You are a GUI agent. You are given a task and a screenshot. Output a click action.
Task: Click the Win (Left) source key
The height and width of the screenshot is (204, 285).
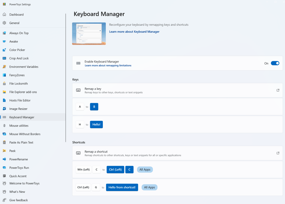tap(84, 170)
